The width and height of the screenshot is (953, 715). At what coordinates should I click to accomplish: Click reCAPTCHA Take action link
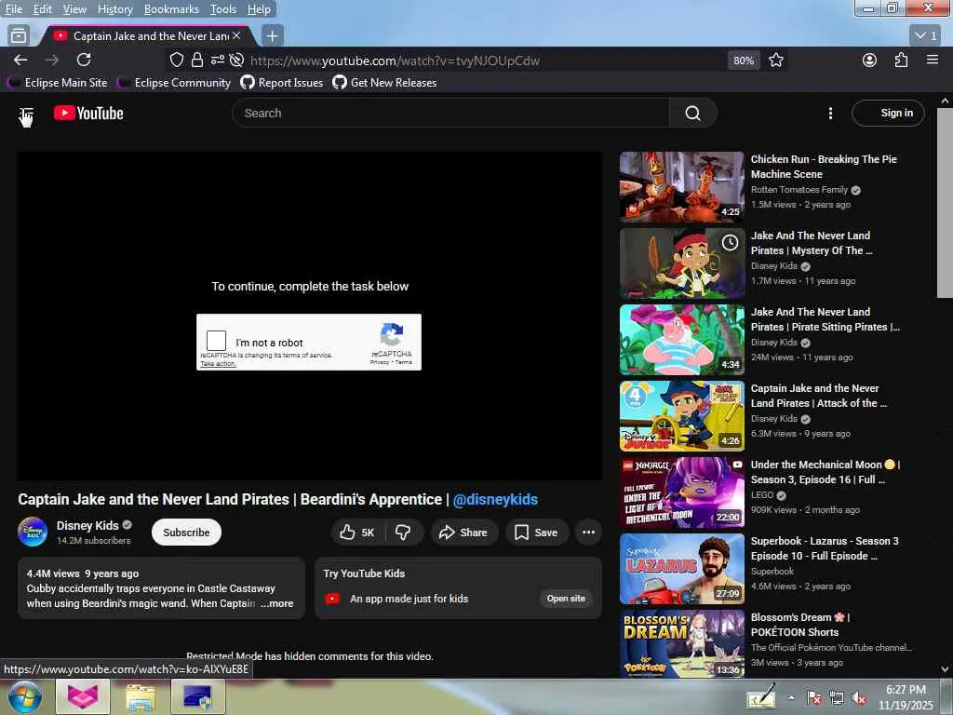point(218,364)
